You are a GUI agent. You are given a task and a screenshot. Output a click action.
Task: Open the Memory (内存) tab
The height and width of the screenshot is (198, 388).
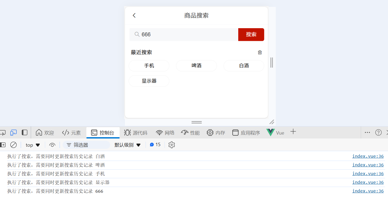pyautogui.click(x=216, y=133)
